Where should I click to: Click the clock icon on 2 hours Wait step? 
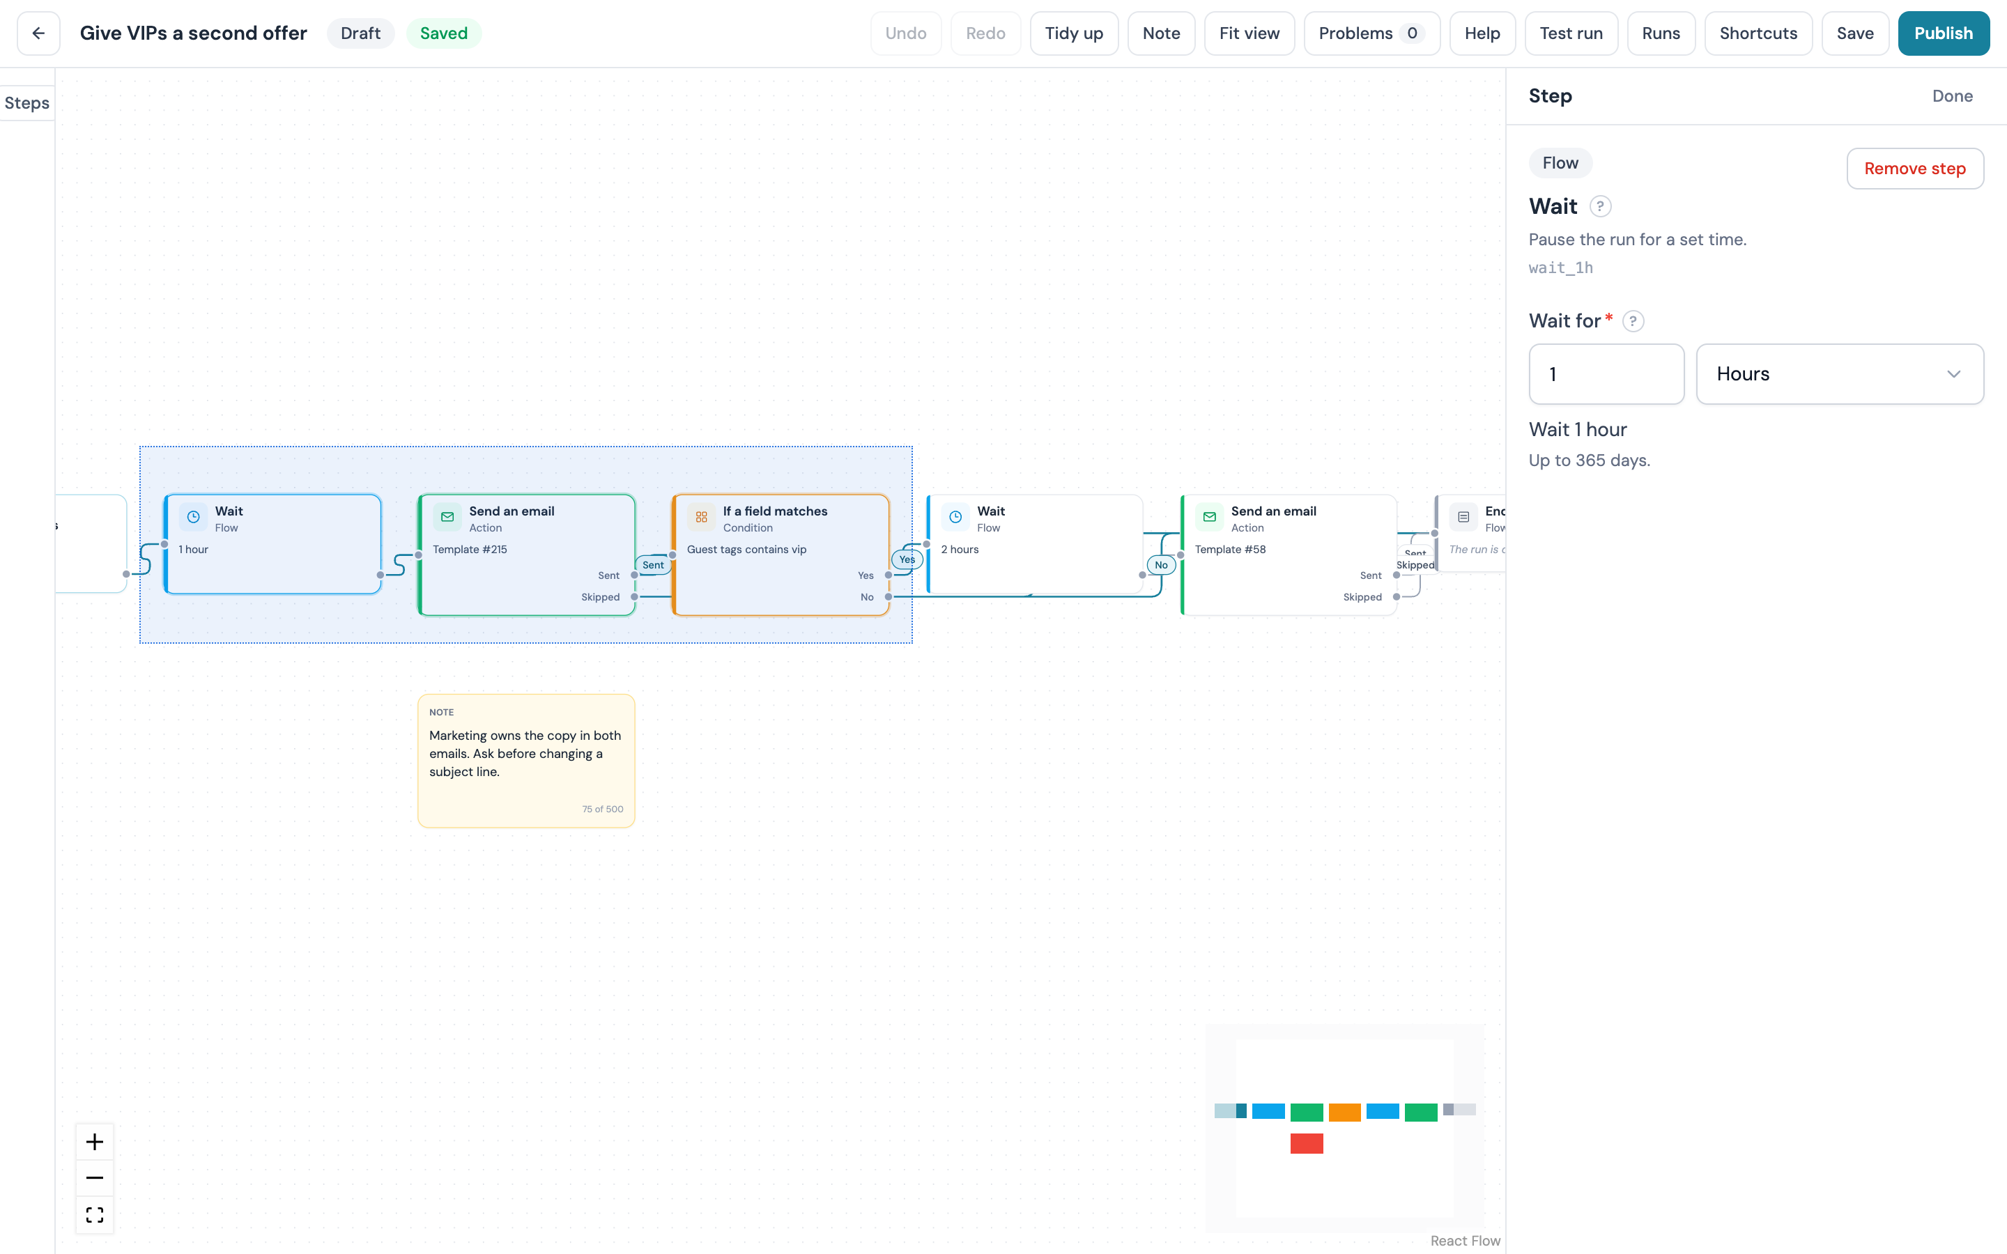coord(955,517)
